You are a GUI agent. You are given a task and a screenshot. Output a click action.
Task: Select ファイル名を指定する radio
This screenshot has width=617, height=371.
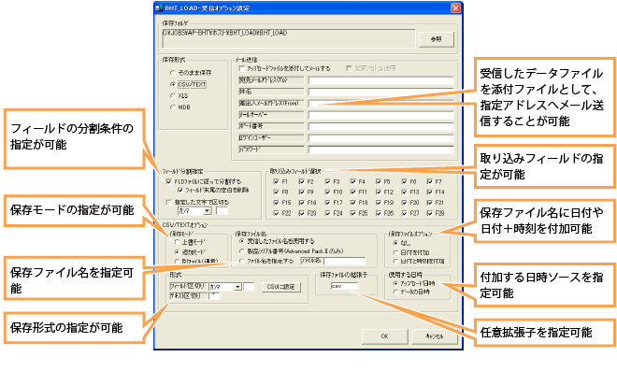(x=241, y=261)
